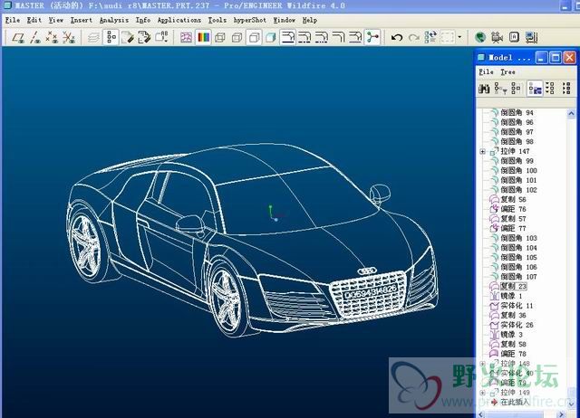The width and height of the screenshot is (580, 418).
Task: Toggle 3D annotation display icon
Action: pyautogui.click(x=161, y=37)
